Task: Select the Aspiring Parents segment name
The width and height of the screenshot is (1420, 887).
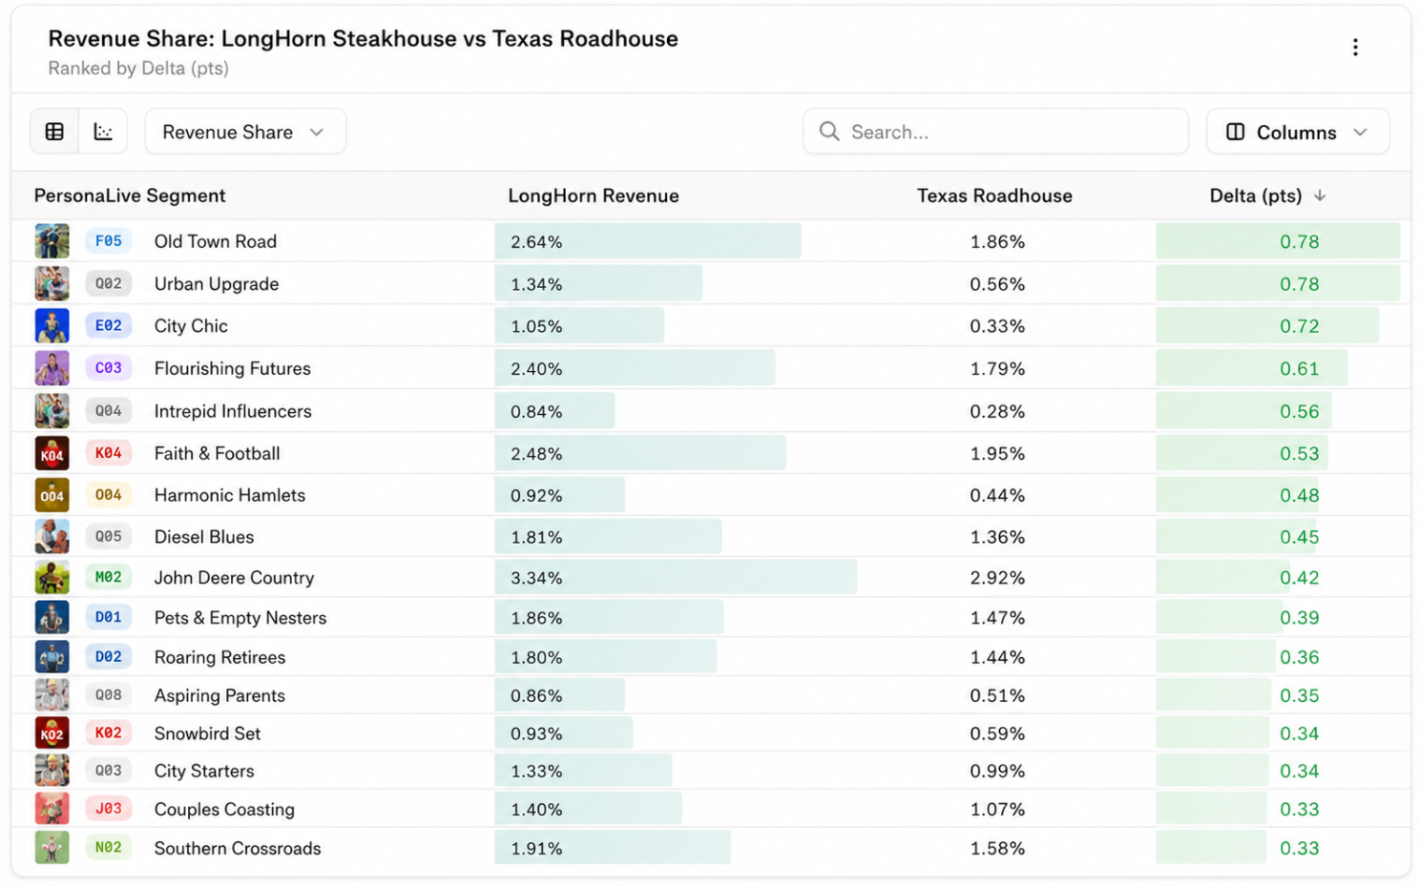Action: [219, 695]
